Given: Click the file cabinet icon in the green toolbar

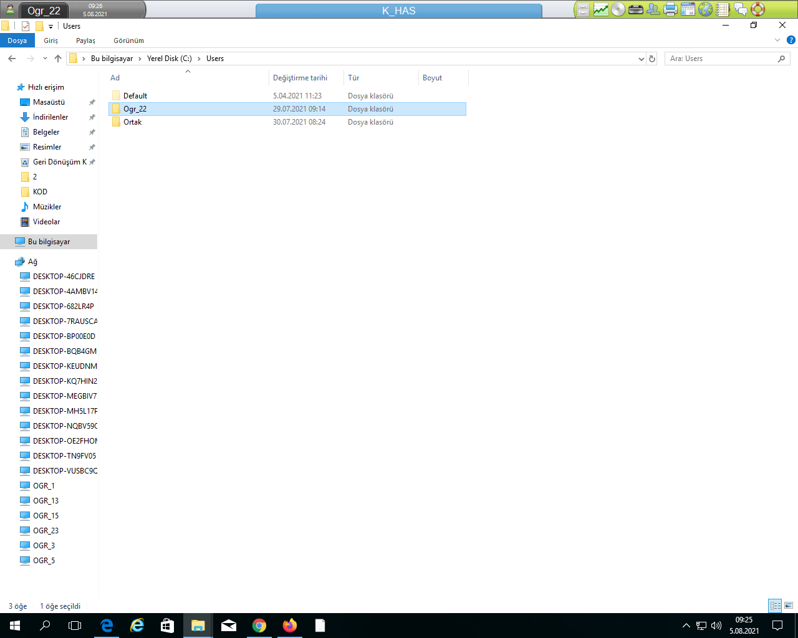Looking at the screenshot, I should [583, 9].
